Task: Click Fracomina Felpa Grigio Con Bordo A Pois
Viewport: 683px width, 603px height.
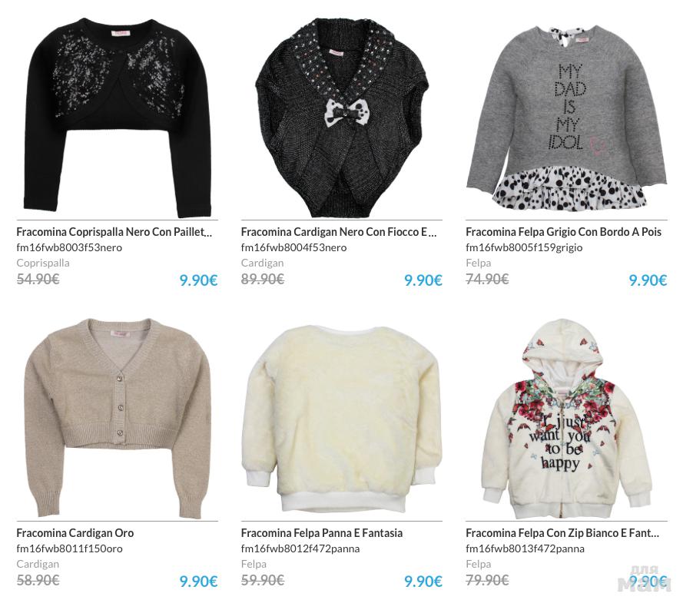Action: 563,232
